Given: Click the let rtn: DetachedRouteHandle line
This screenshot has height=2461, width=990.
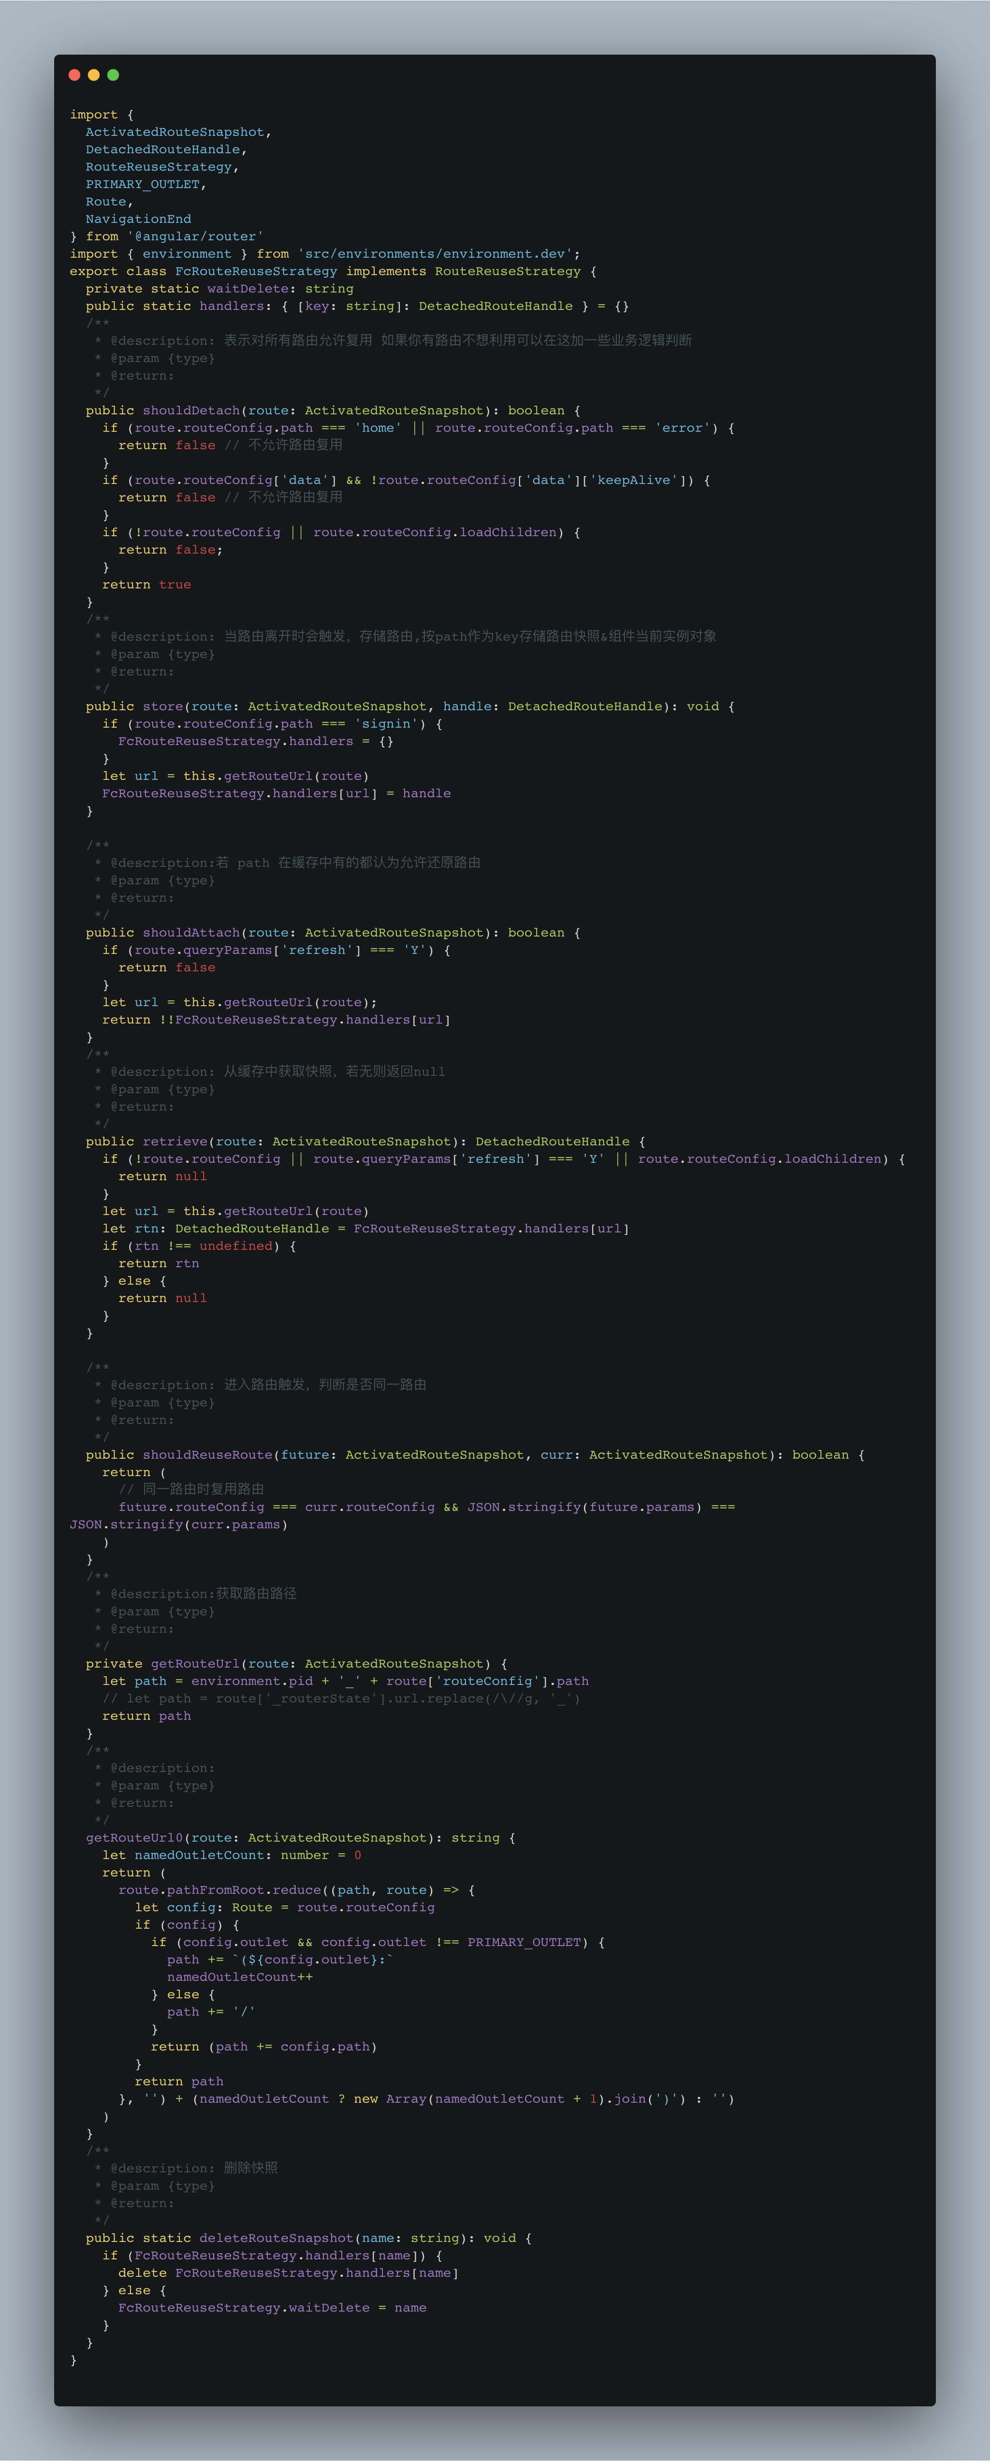Looking at the screenshot, I should pyautogui.click(x=366, y=1228).
